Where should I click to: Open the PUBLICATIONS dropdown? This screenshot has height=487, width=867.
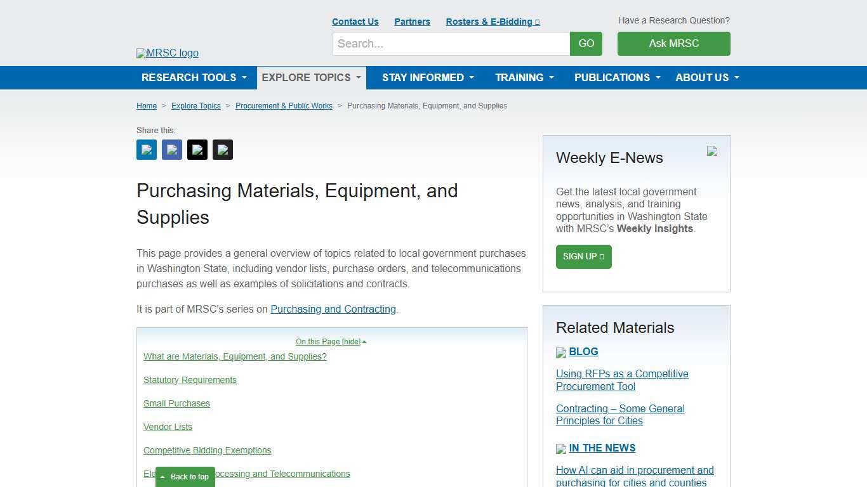(x=616, y=77)
